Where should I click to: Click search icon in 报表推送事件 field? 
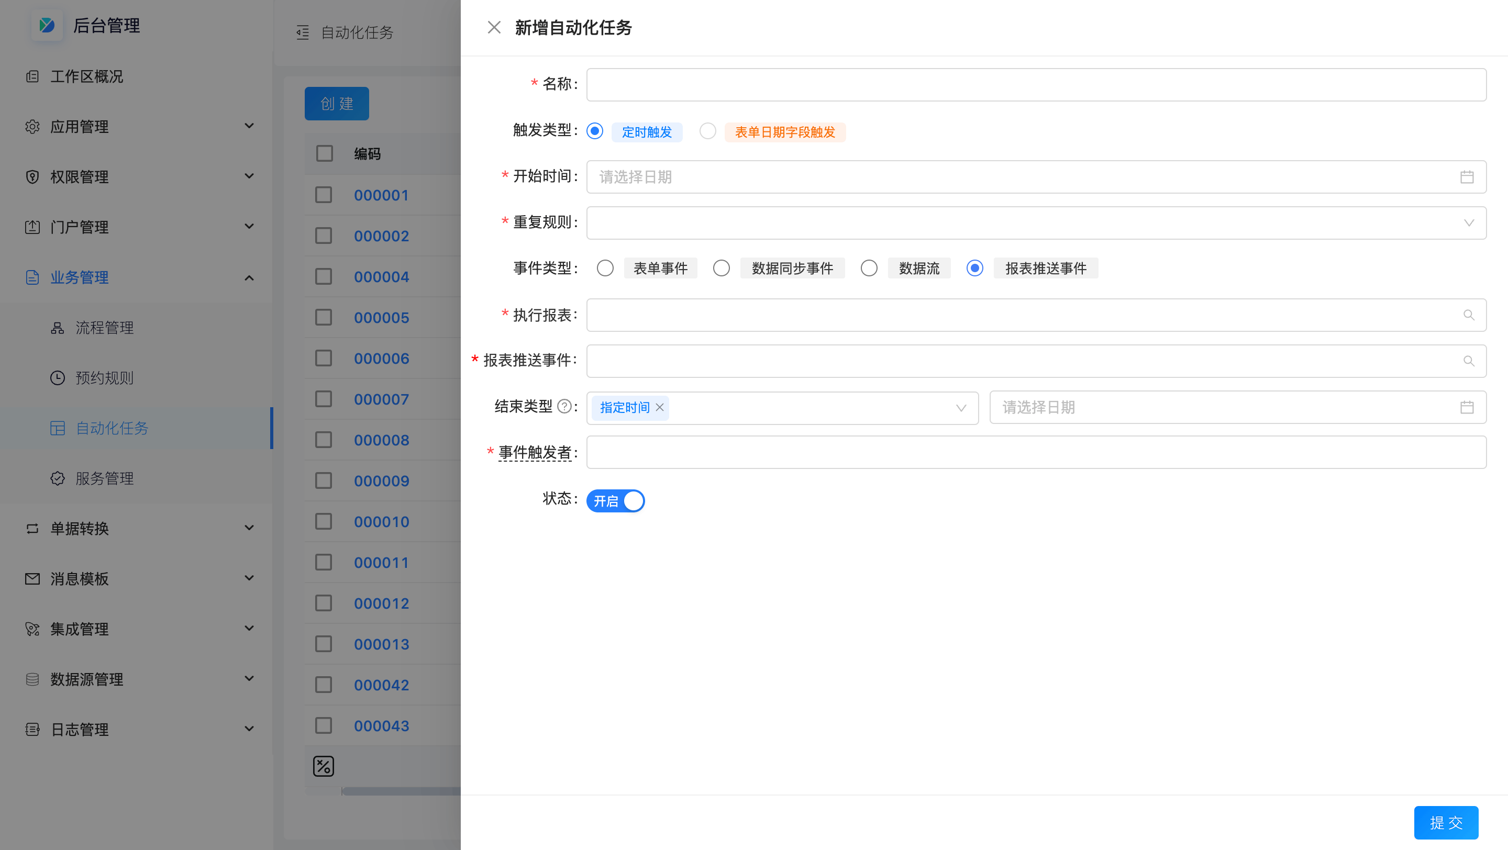point(1468,361)
